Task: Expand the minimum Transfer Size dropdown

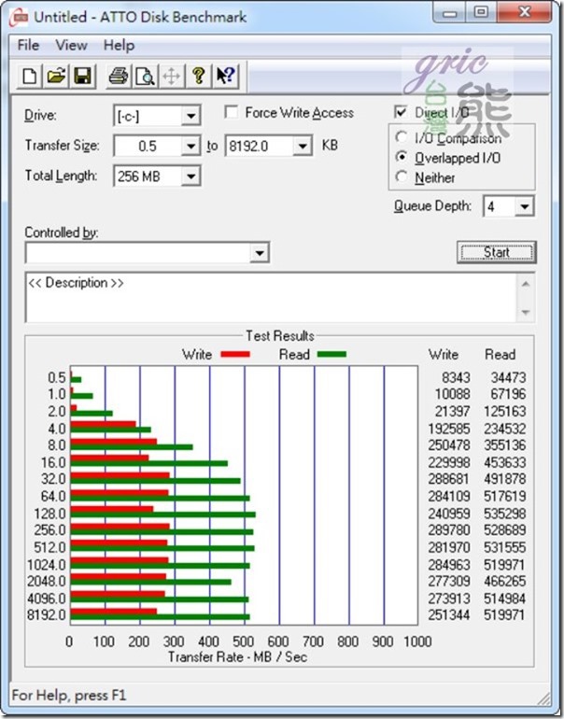Action: [x=190, y=147]
